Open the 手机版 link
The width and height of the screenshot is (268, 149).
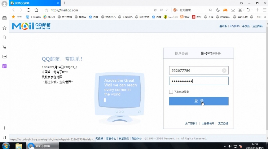pyautogui.click(x=246, y=26)
